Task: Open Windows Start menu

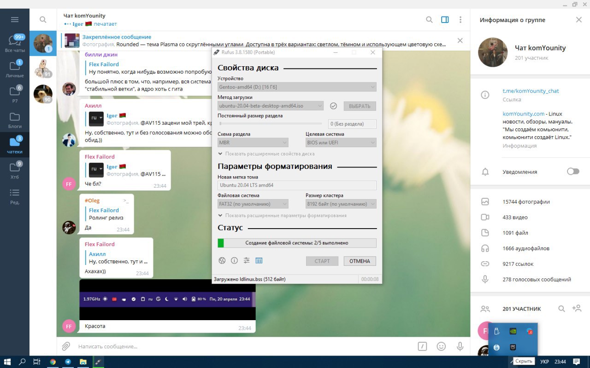Action: click(8, 362)
